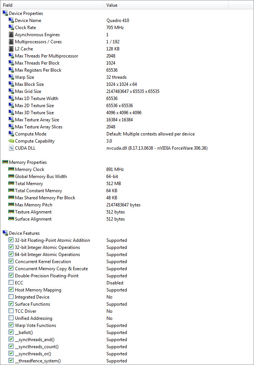Check the Integrated Device checkbox

(11, 297)
